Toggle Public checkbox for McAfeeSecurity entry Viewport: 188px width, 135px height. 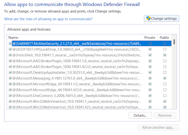click(x=165, y=44)
